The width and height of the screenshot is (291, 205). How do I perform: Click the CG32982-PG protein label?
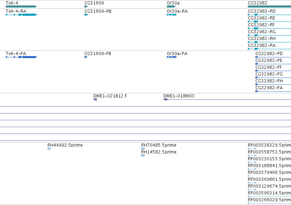point(269,74)
